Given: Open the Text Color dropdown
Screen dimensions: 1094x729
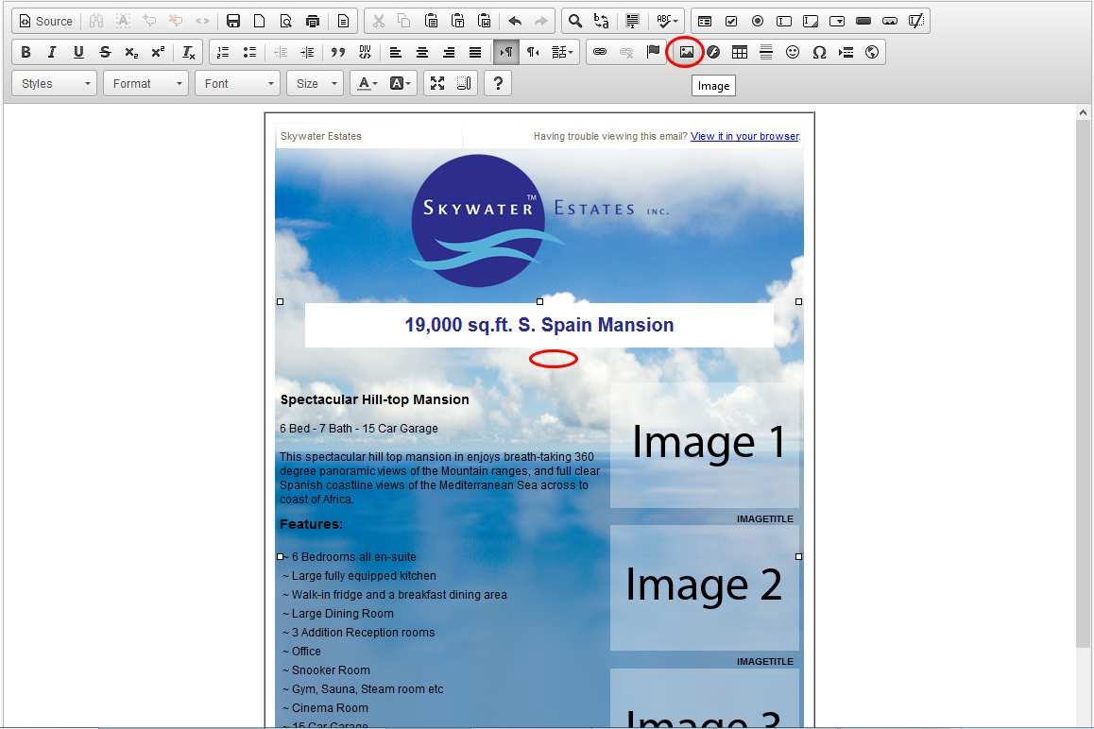Looking at the screenshot, I should 367,83.
